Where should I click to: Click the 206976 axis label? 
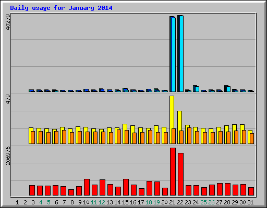coord(8,155)
